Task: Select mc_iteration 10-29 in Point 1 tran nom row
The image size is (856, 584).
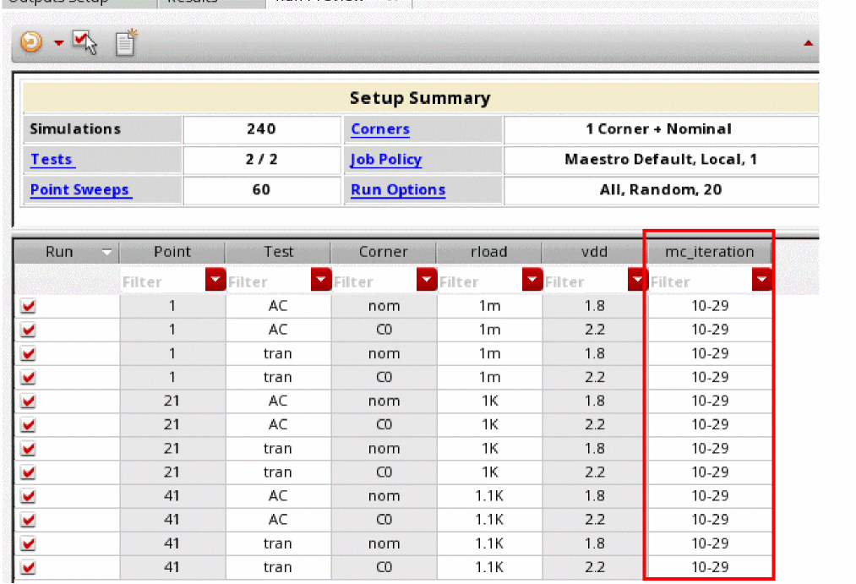Action: pos(710,353)
